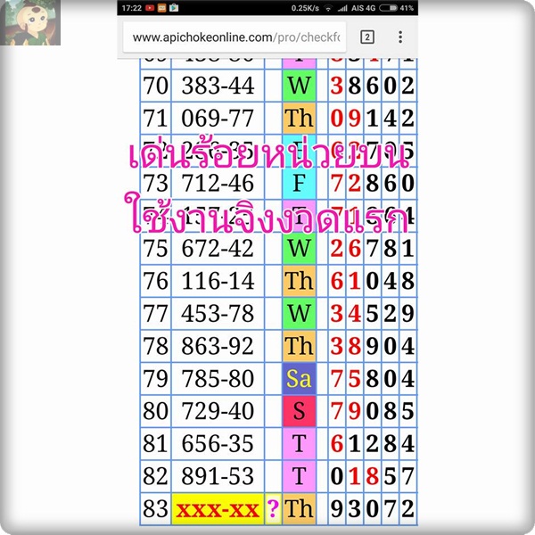
Task: Select the green W cell in row 70
Action: coord(299,86)
